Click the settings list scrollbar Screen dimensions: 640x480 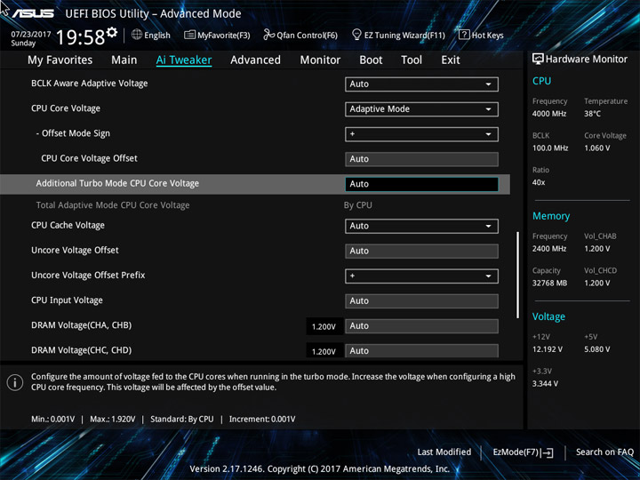[x=518, y=275]
